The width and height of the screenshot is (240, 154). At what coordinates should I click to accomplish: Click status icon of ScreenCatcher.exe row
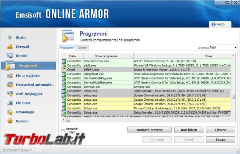(x=64, y=61)
